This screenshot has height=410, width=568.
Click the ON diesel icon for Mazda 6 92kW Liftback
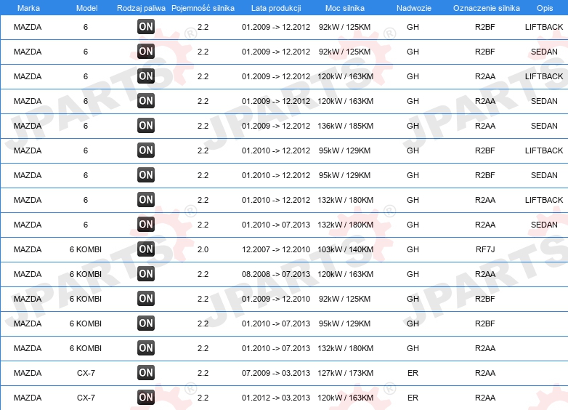(146, 27)
